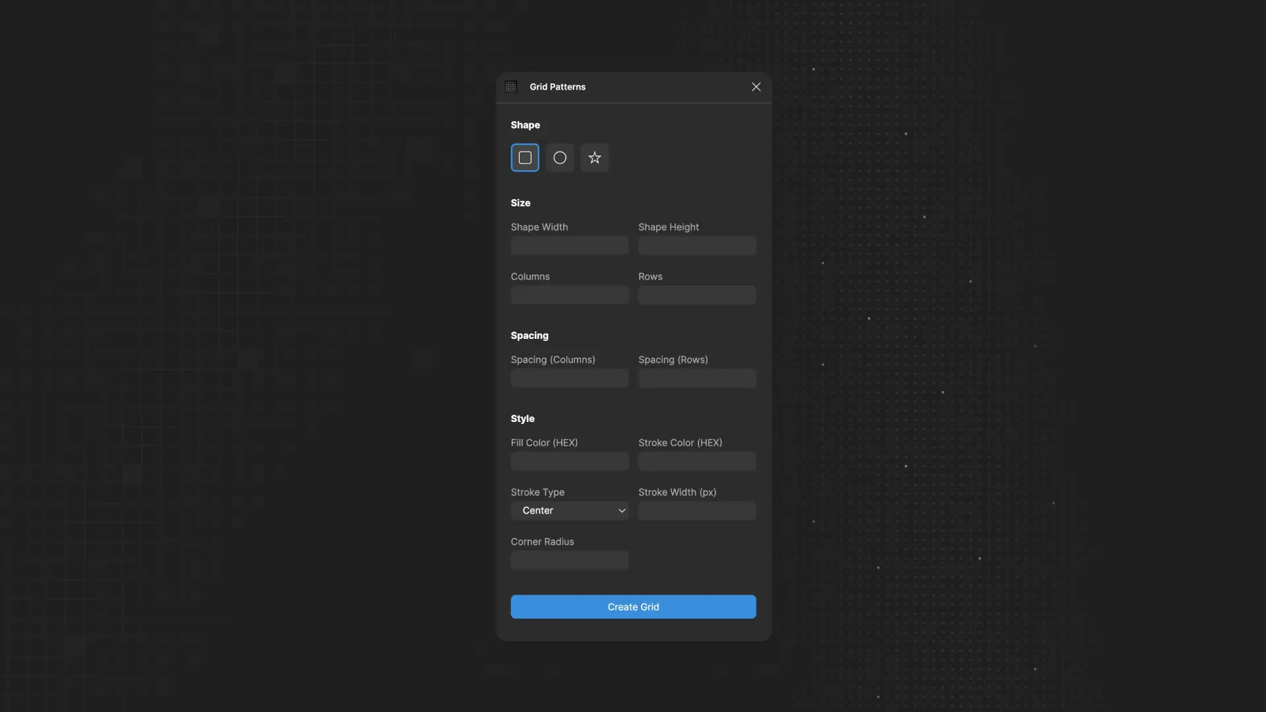
Task: Click the Create Grid button
Action: coord(634,607)
